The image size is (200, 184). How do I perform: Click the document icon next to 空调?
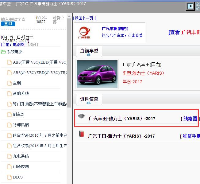coord(10,83)
